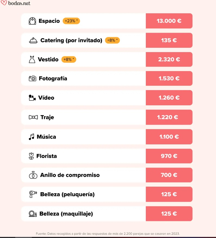Click the 13.000 € price box

pyautogui.click(x=169, y=21)
